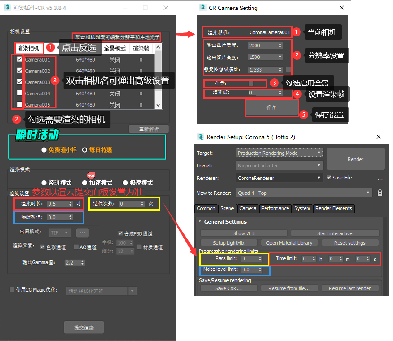The image size is (393, 341).
Task: Open the 出图格式 TIF dropdown
Action: [x=60, y=233]
